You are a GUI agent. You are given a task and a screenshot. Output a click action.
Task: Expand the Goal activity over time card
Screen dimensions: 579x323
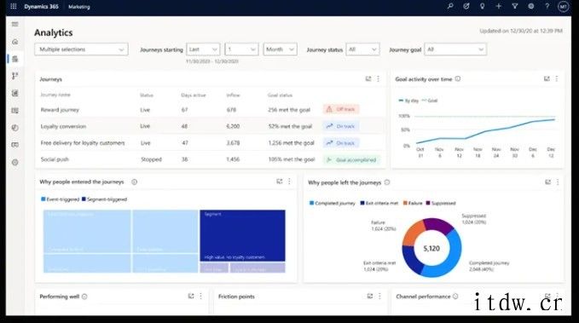pos(547,78)
